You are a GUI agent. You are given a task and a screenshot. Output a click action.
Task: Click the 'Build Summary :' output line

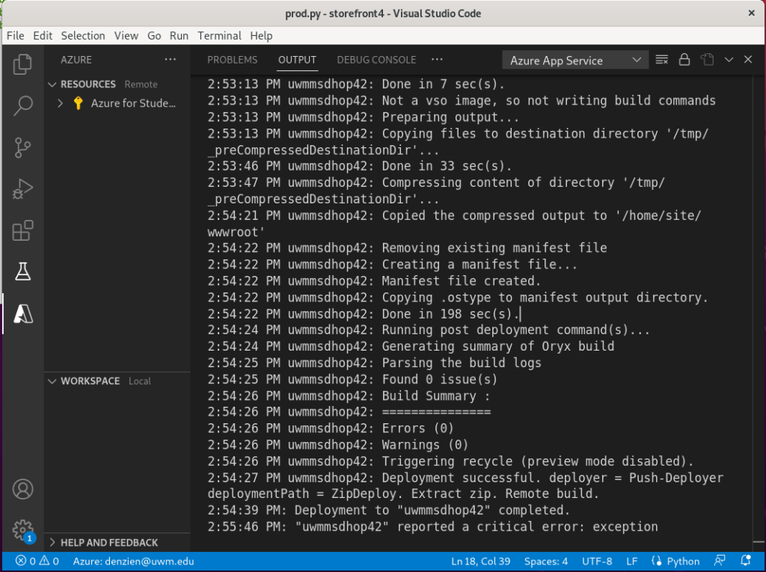point(349,396)
